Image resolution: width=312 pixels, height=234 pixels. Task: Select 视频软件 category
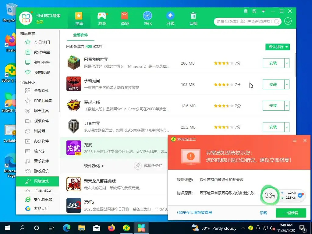click(x=38, y=121)
